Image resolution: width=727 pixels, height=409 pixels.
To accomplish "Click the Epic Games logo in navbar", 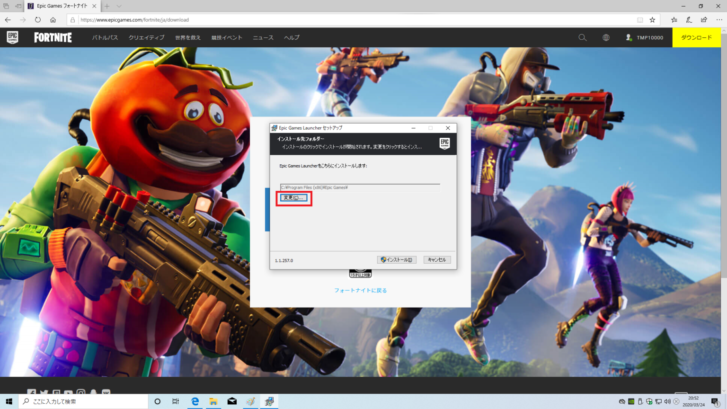I will (x=12, y=37).
